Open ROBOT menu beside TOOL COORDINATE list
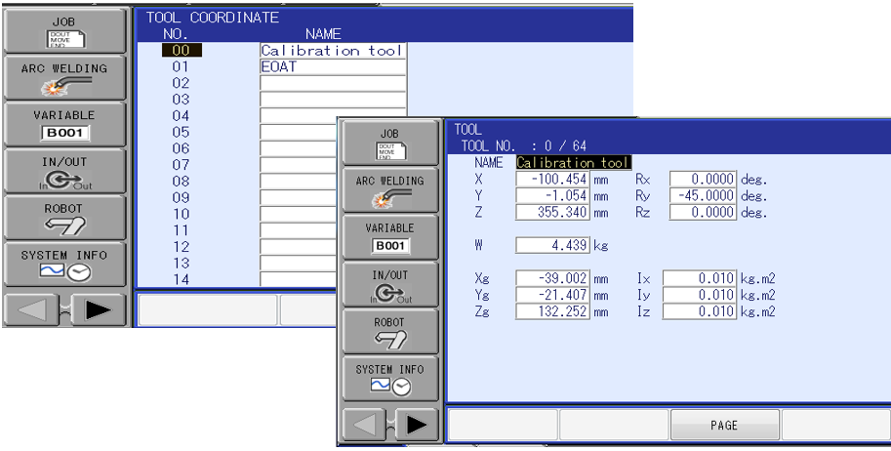 (64, 217)
